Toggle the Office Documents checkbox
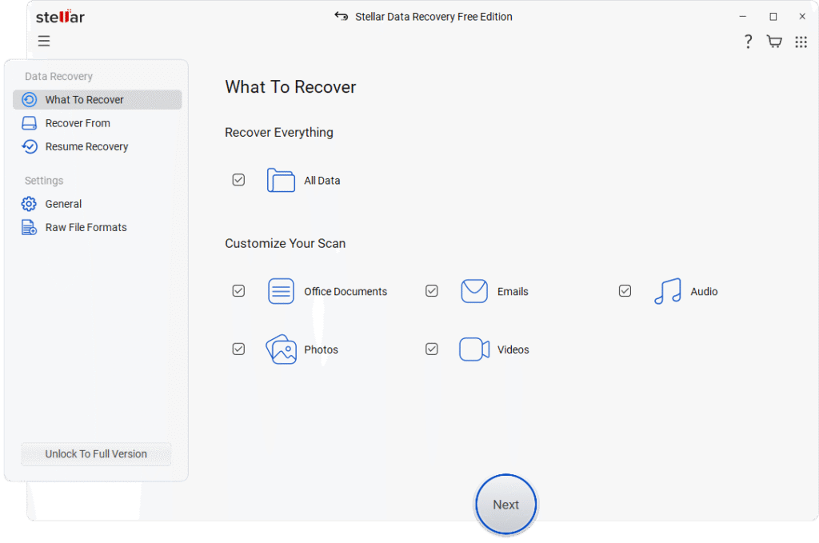Screen dimensions: 819x543 tap(238, 291)
